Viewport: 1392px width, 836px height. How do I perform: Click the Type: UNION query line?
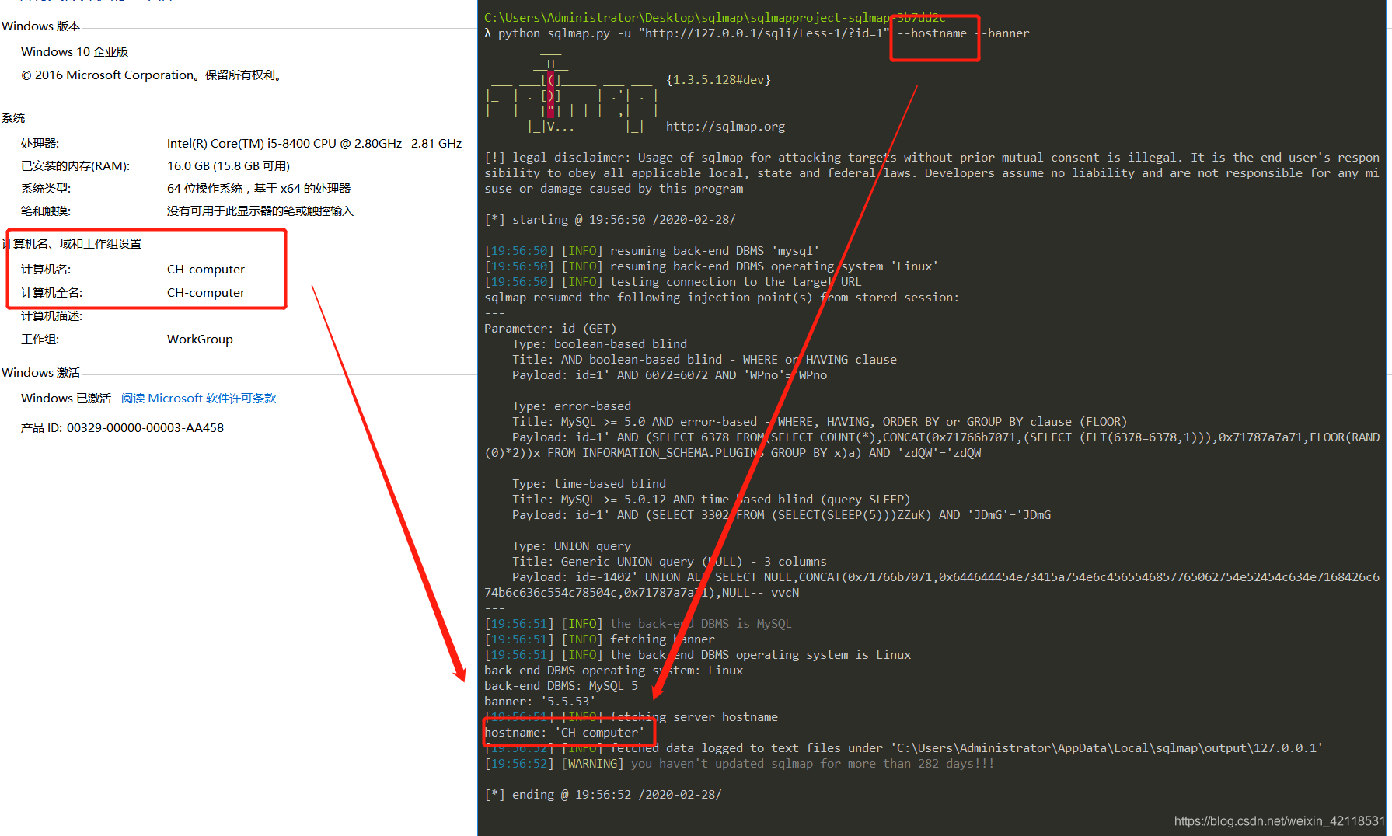pyautogui.click(x=571, y=545)
